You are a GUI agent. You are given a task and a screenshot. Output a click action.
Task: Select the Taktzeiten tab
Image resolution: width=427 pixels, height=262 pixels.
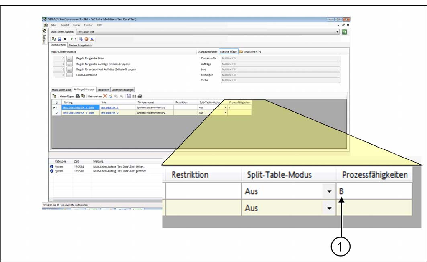pyautogui.click(x=103, y=89)
